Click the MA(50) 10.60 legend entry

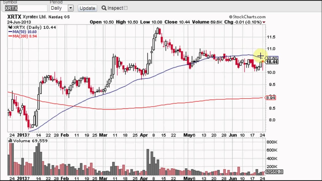click(22, 32)
